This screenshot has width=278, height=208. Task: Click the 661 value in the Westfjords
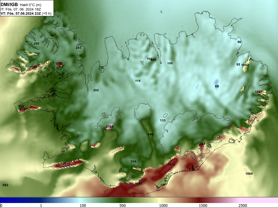click(54, 35)
